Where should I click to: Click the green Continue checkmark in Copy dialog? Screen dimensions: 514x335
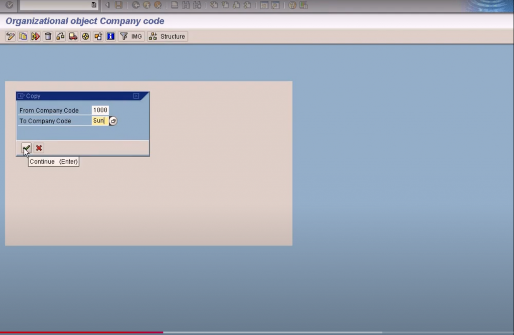[x=26, y=148]
